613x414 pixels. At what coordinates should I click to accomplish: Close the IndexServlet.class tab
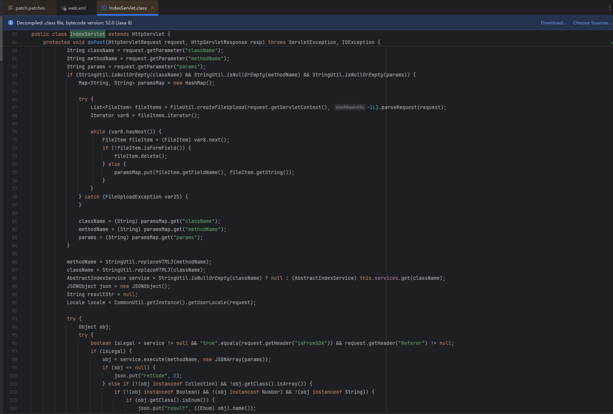(x=152, y=8)
